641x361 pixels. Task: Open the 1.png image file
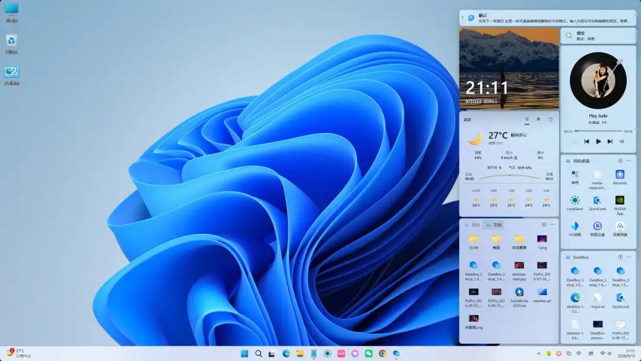[542, 239]
